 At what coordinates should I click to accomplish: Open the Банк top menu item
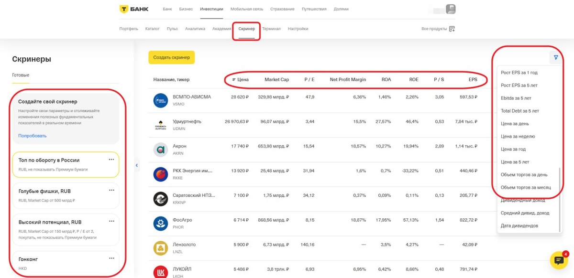(x=167, y=9)
